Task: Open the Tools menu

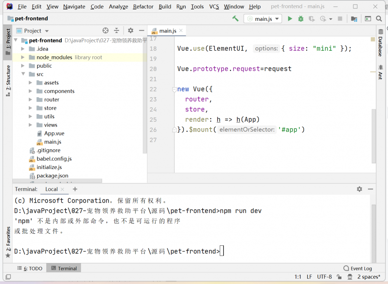Action: pyautogui.click(x=197, y=7)
